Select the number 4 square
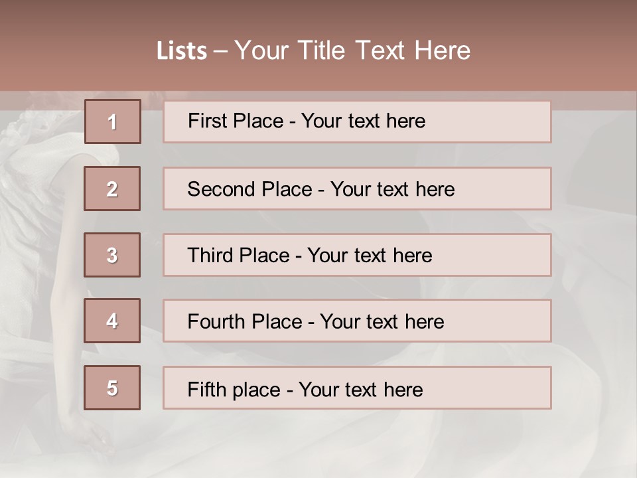This screenshot has width=637, height=478. coord(112,321)
